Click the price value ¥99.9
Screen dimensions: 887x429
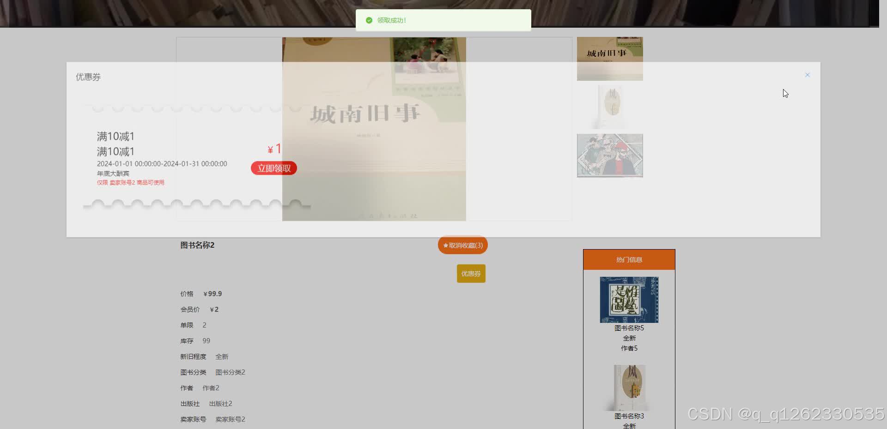(x=213, y=294)
